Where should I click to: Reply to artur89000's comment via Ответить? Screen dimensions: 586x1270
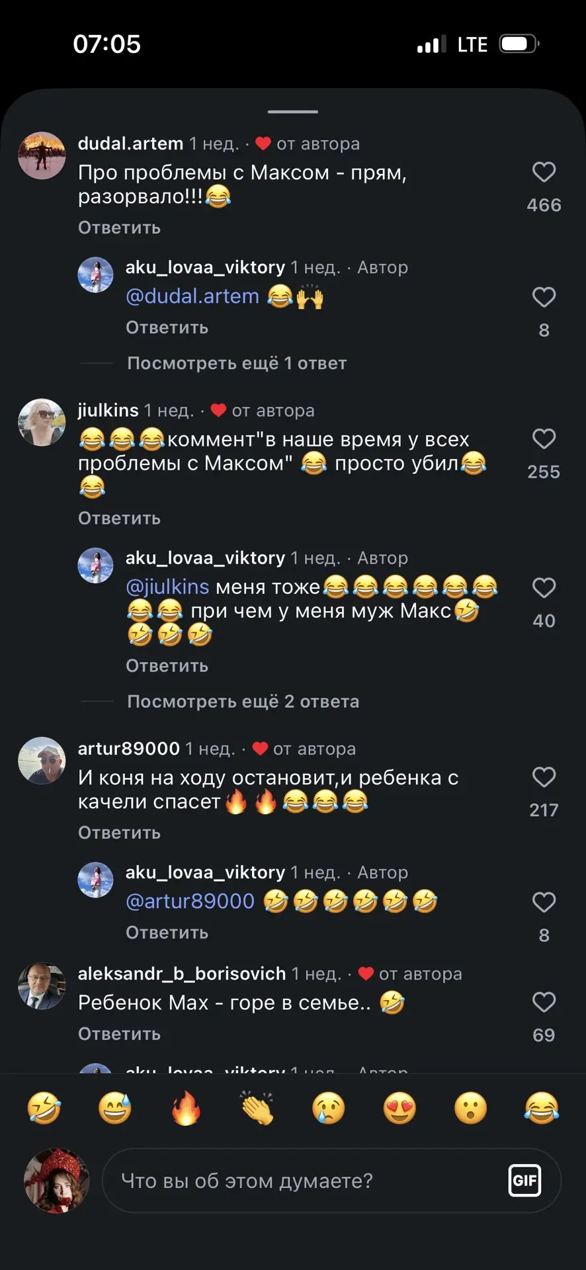point(119,833)
